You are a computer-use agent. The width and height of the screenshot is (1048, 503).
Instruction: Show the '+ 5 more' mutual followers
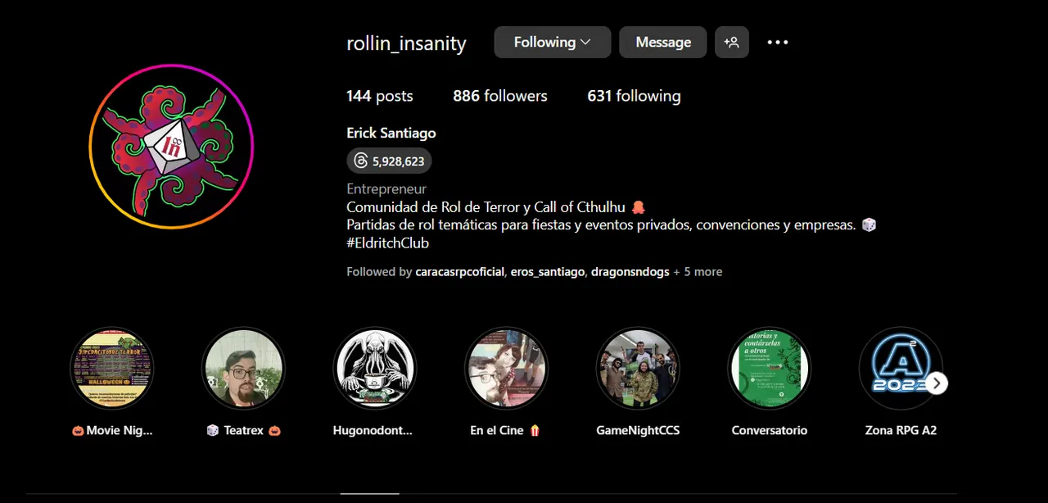pyautogui.click(x=698, y=272)
